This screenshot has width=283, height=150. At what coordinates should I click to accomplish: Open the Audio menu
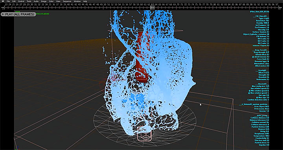tap(36, 1)
